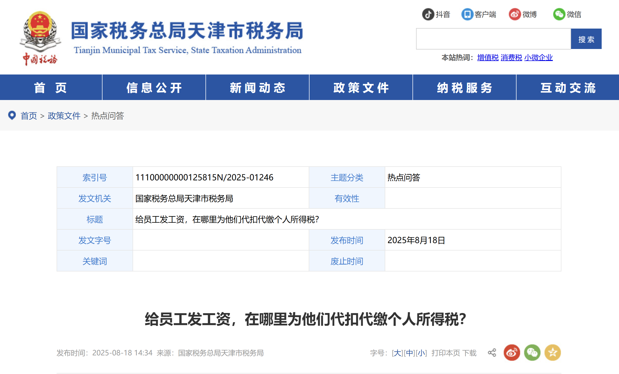Click the 增值税 hot keyword link
The image size is (619, 374).
[x=488, y=58]
